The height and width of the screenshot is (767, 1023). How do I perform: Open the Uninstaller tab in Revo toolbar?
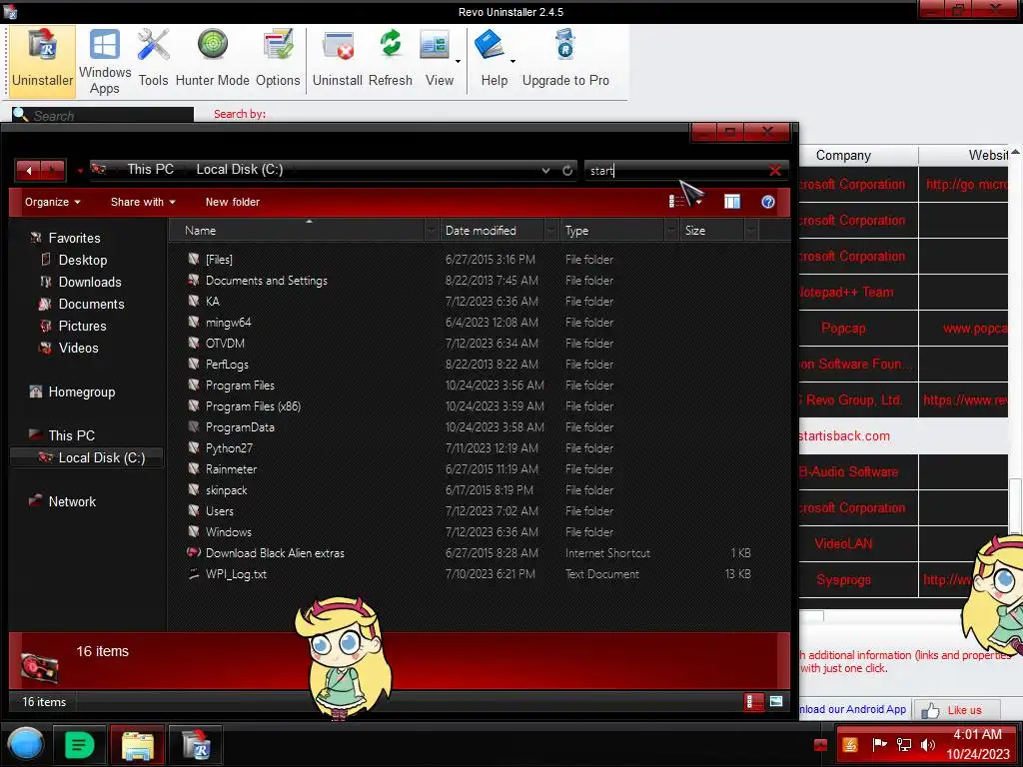(x=42, y=61)
